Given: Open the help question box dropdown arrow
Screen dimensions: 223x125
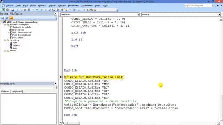Looking at the screenshot, I should point(213,6).
